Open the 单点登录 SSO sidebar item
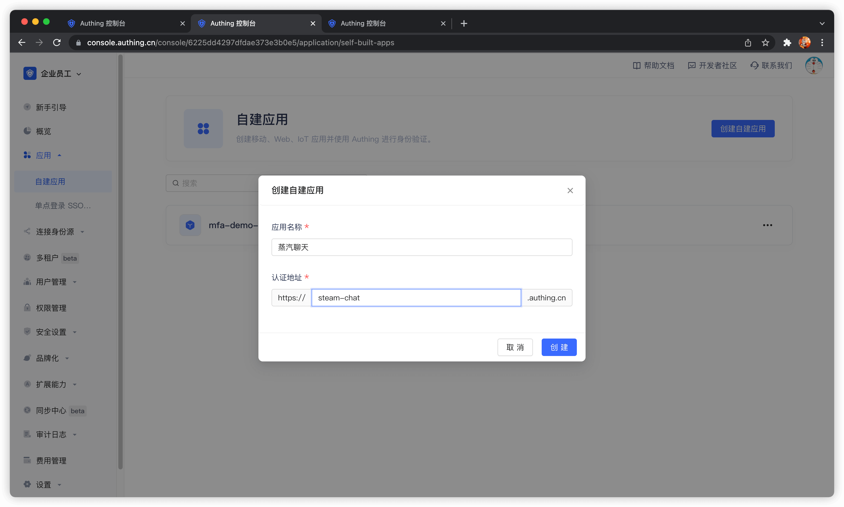This screenshot has width=844, height=507. click(63, 205)
